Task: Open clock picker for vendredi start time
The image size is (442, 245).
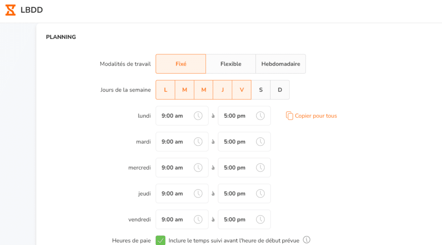Action: click(198, 220)
